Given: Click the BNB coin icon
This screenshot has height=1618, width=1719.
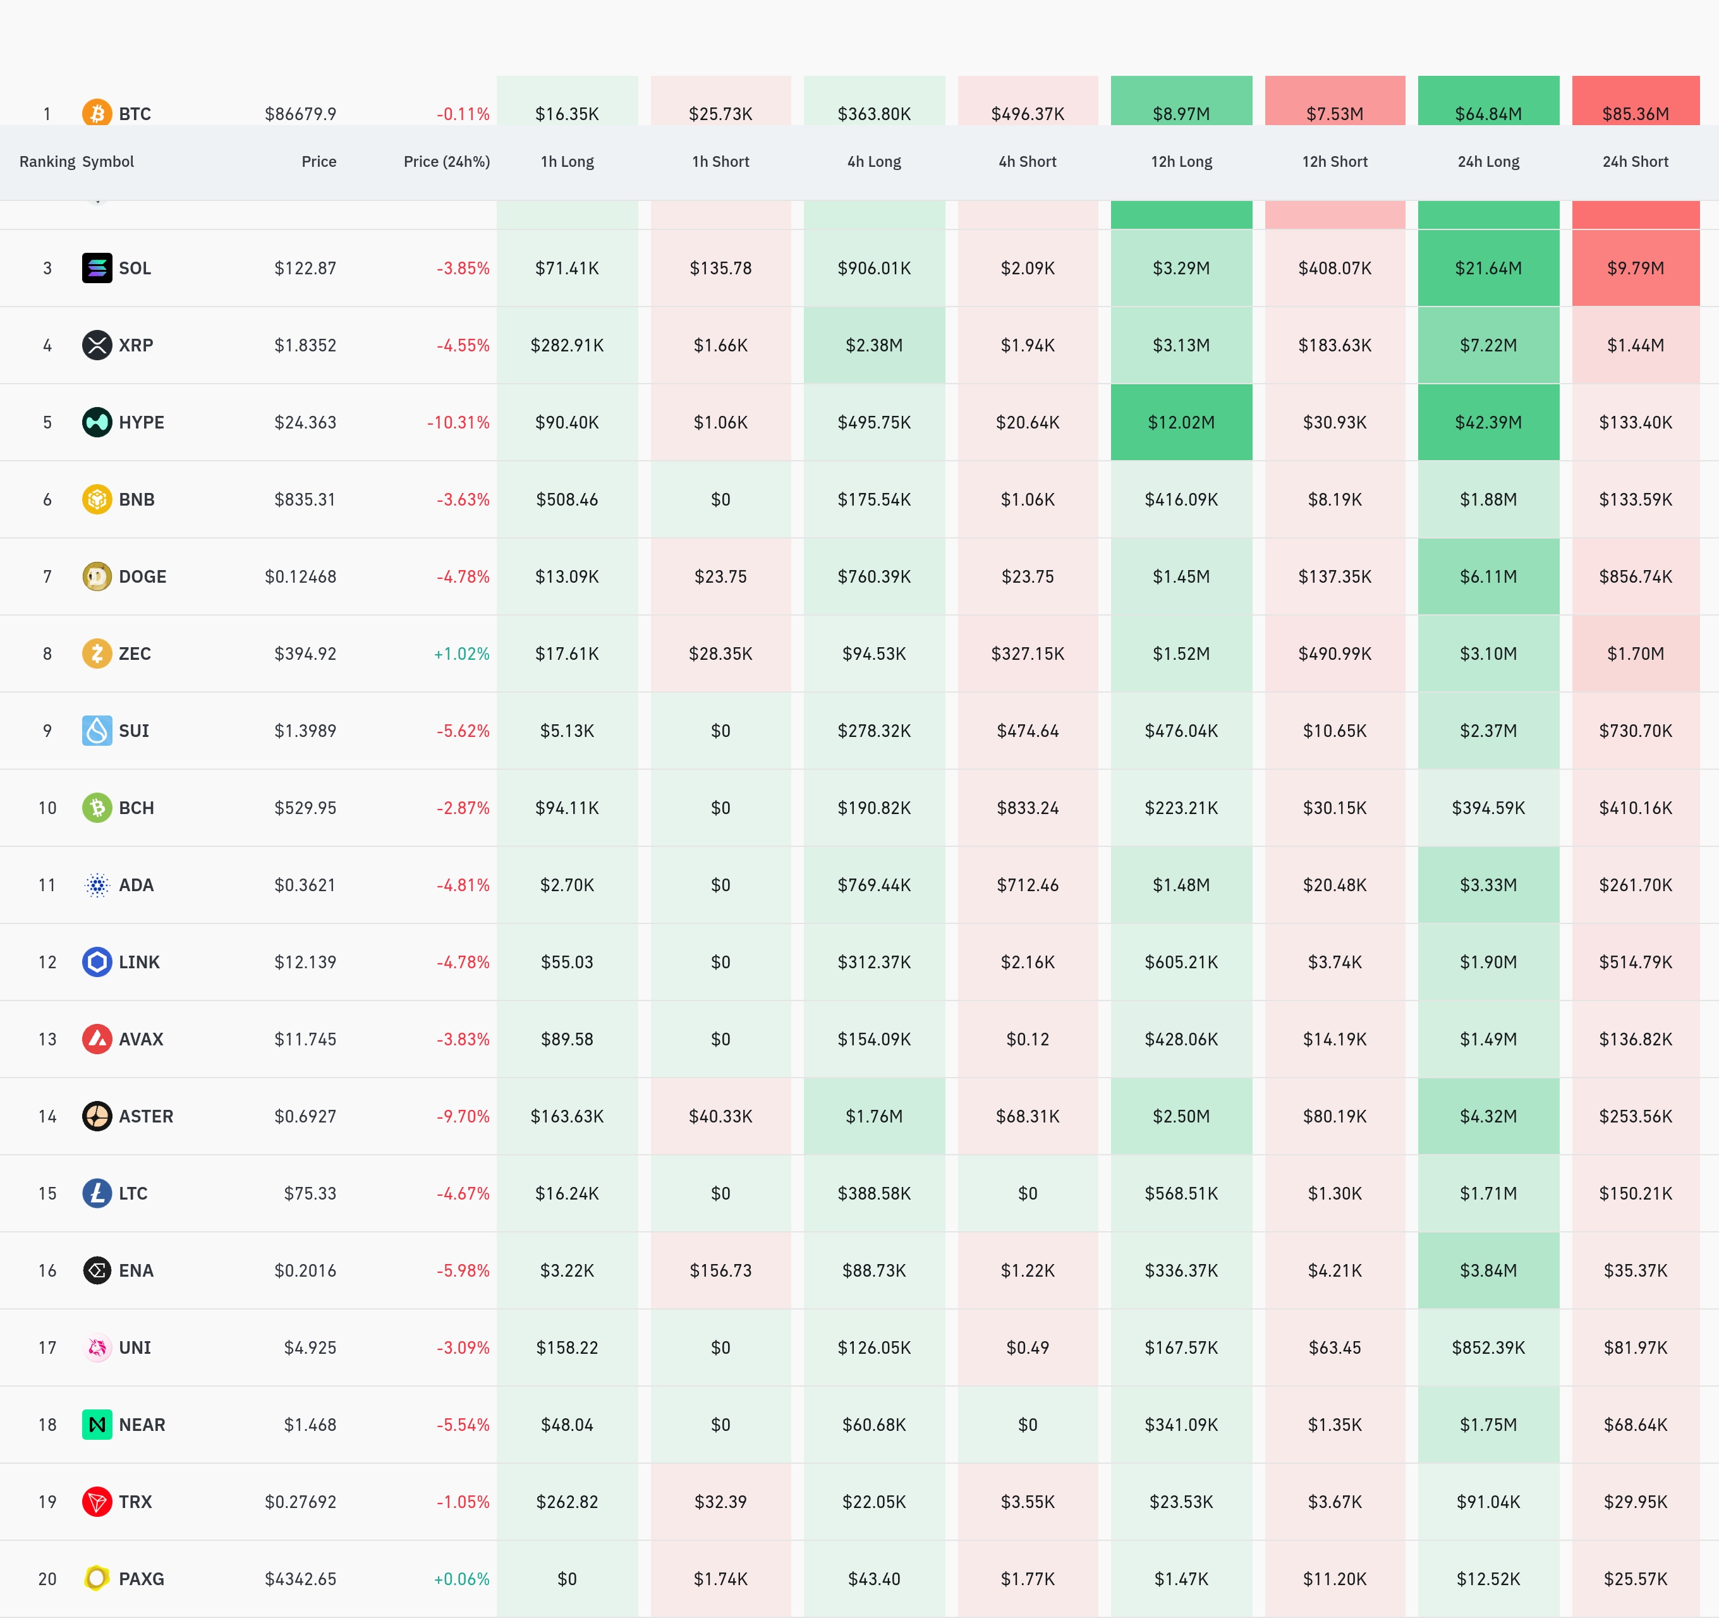Looking at the screenshot, I should (x=97, y=499).
